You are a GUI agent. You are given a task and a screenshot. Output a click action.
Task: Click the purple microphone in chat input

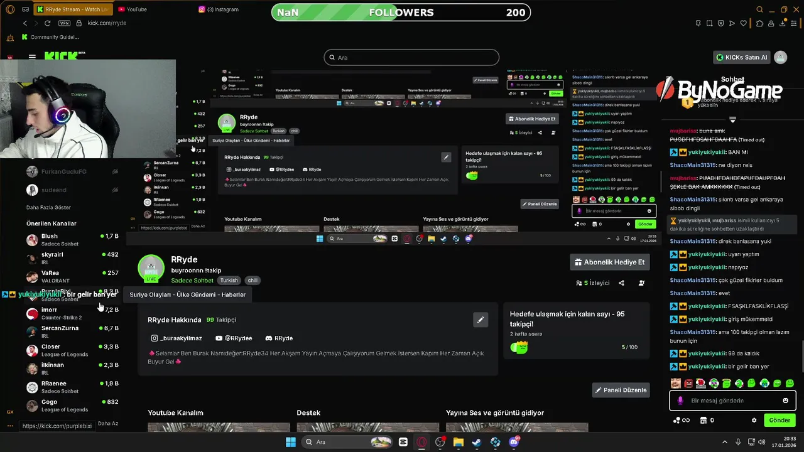[x=680, y=401]
